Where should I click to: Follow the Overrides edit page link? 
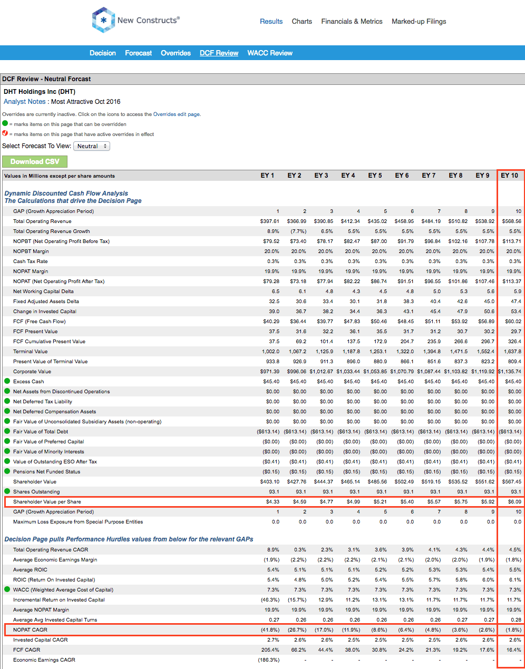[177, 114]
